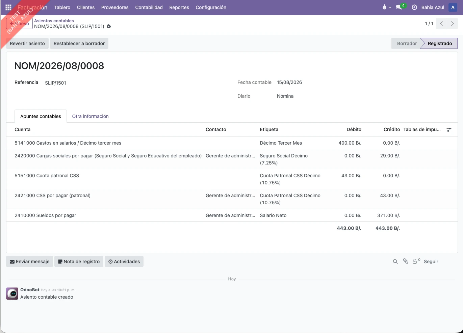Image resolution: width=463 pixels, height=333 pixels.
Task: Click the Referencia field value SLIP/1501
Action: [x=56, y=83]
